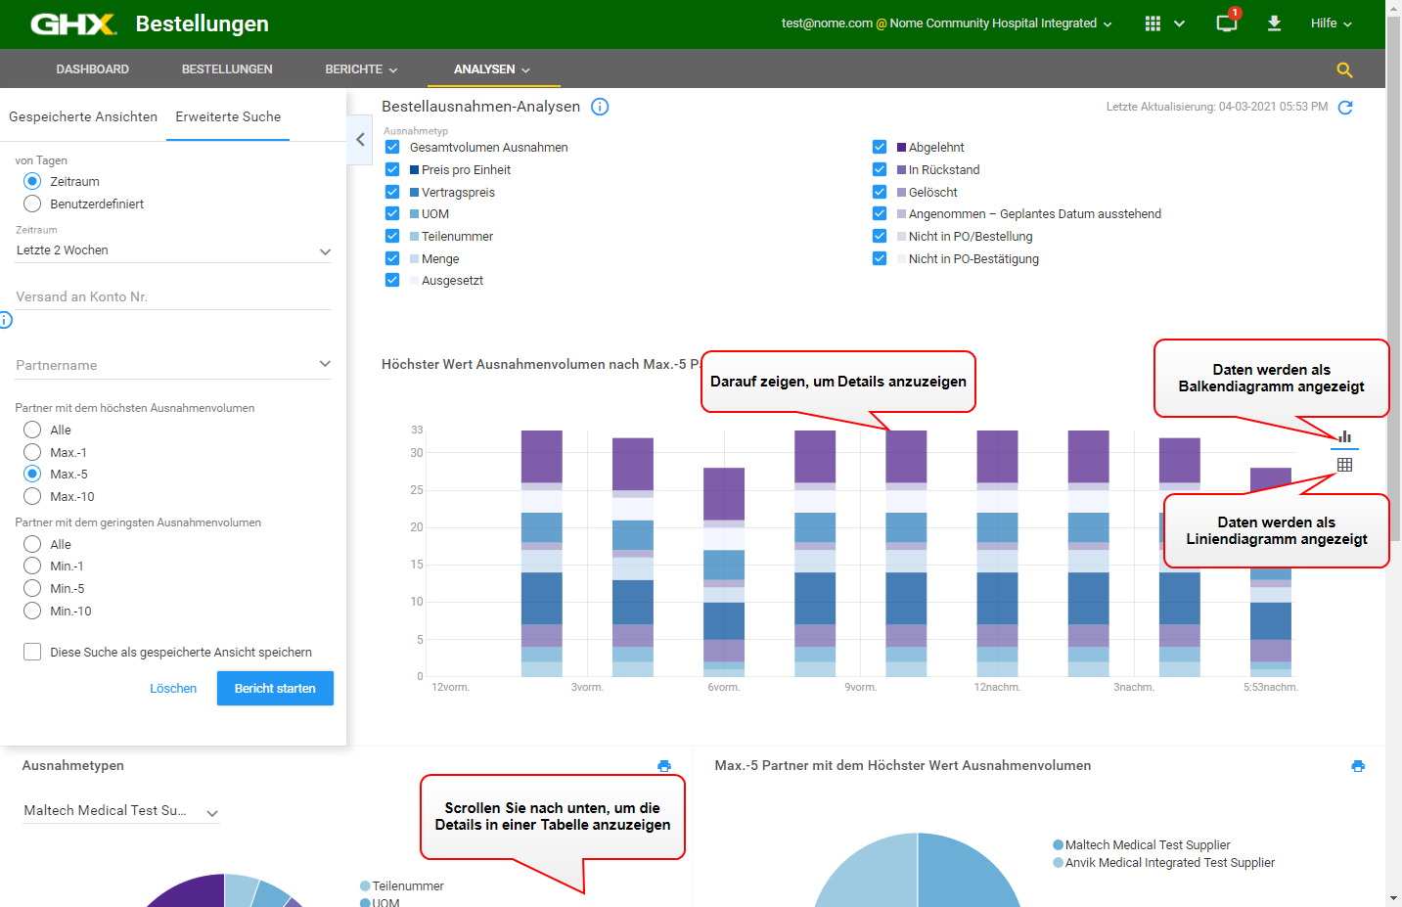Switch to table grid view icon

click(x=1345, y=465)
